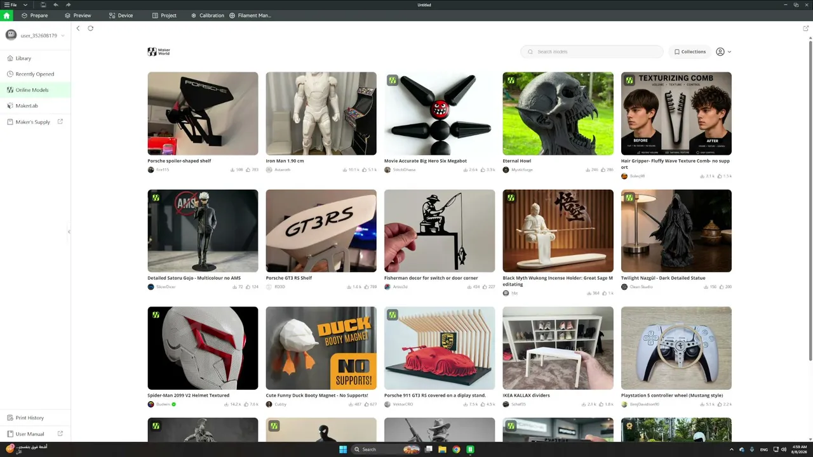Open the Iron Man 1.90 cm thumbnail
The height and width of the screenshot is (457, 813).
coord(321,114)
